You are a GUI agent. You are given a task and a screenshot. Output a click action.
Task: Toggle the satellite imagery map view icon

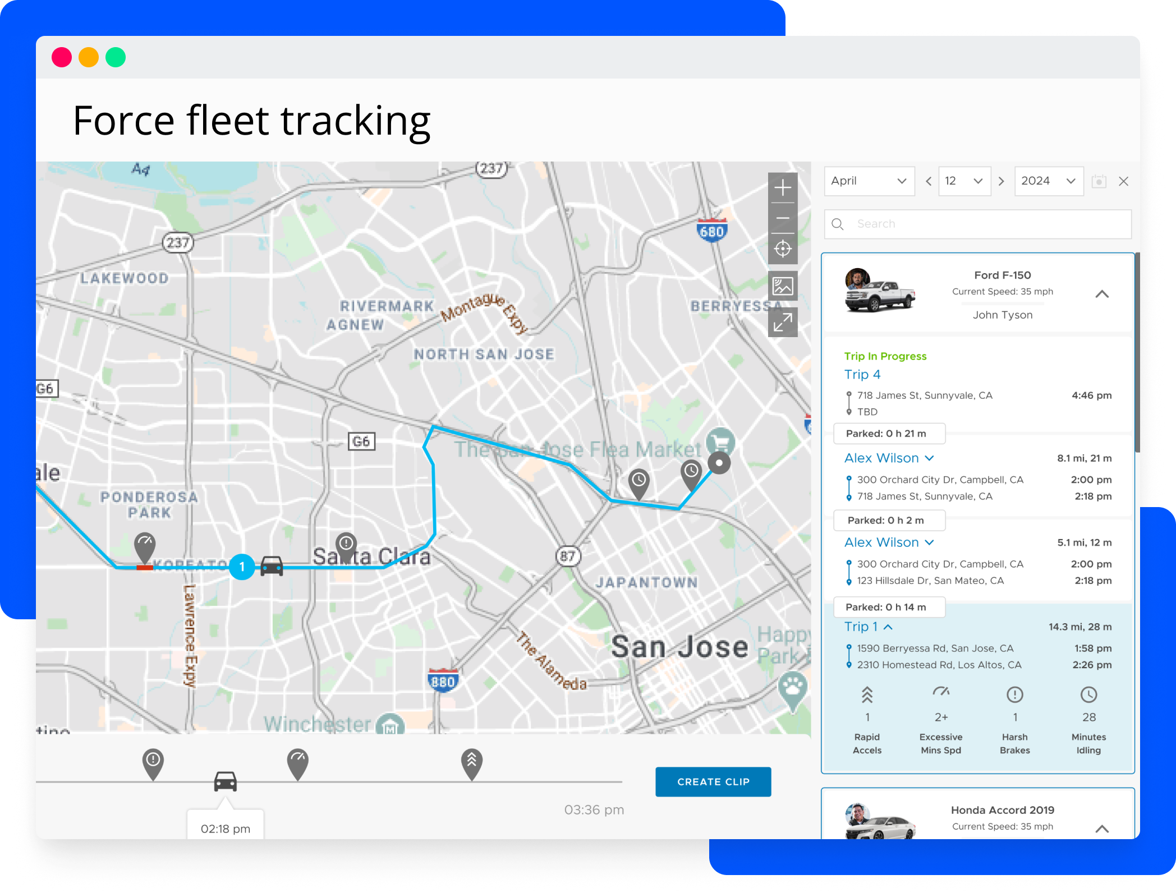[x=783, y=286]
